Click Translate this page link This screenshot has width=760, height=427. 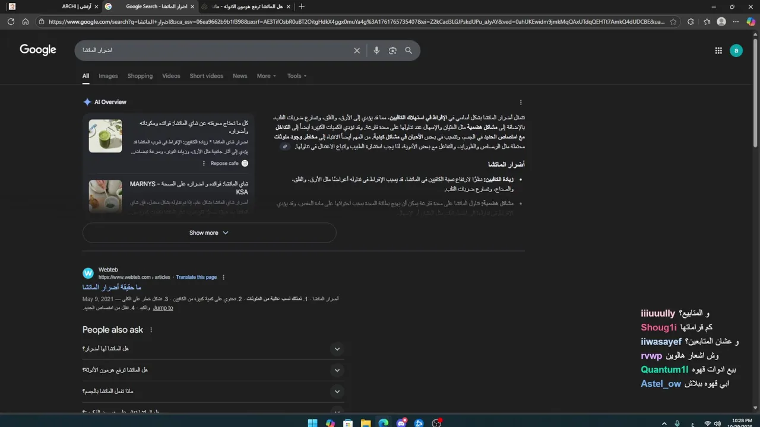tap(196, 277)
